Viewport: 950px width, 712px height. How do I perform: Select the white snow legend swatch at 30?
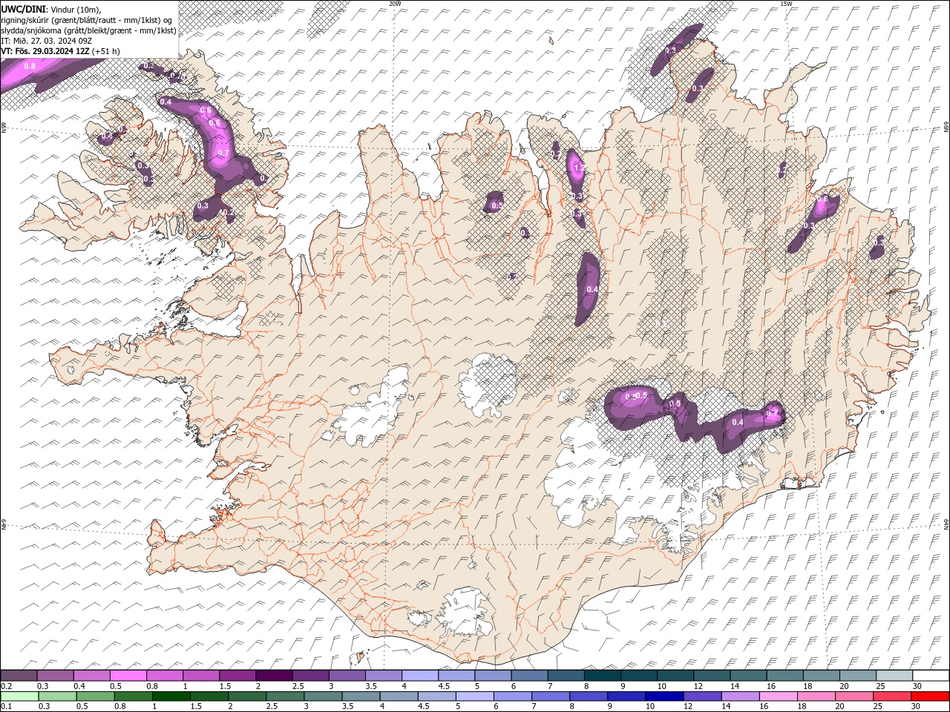click(x=929, y=676)
